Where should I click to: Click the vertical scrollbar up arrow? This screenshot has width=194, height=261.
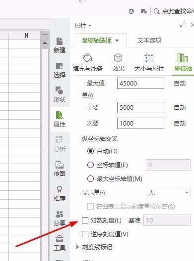pyautogui.click(x=45, y=43)
